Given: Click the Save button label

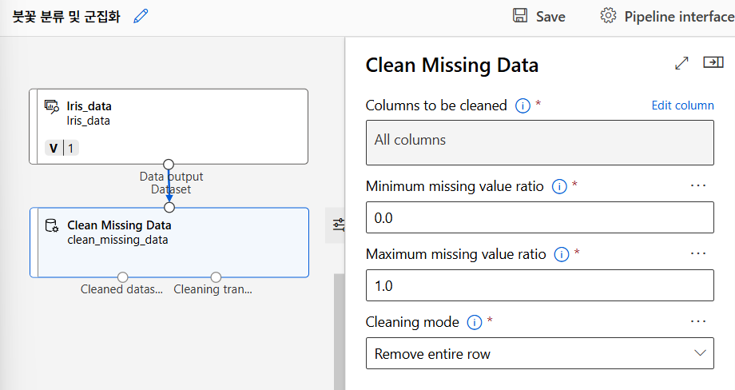Looking at the screenshot, I should [550, 17].
